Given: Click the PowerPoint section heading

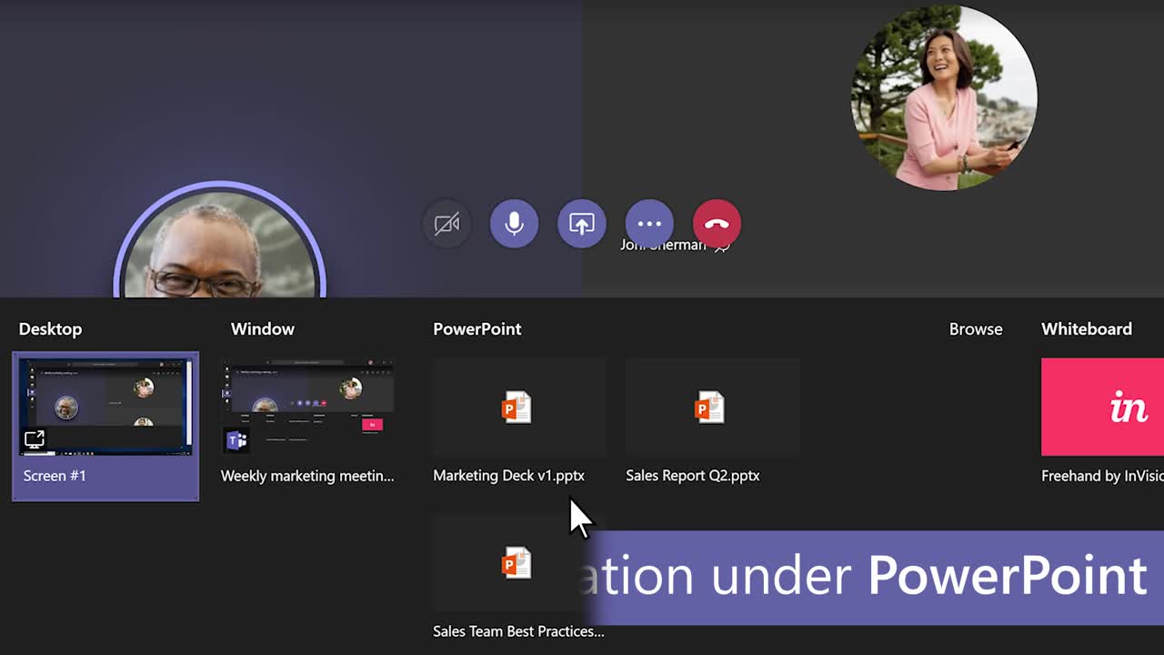Looking at the screenshot, I should pyautogui.click(x=477, y=329).
